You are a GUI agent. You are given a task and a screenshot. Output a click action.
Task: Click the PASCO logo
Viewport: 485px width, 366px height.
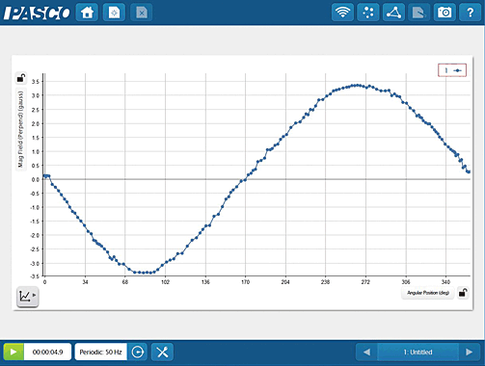[x=37, y=13]
